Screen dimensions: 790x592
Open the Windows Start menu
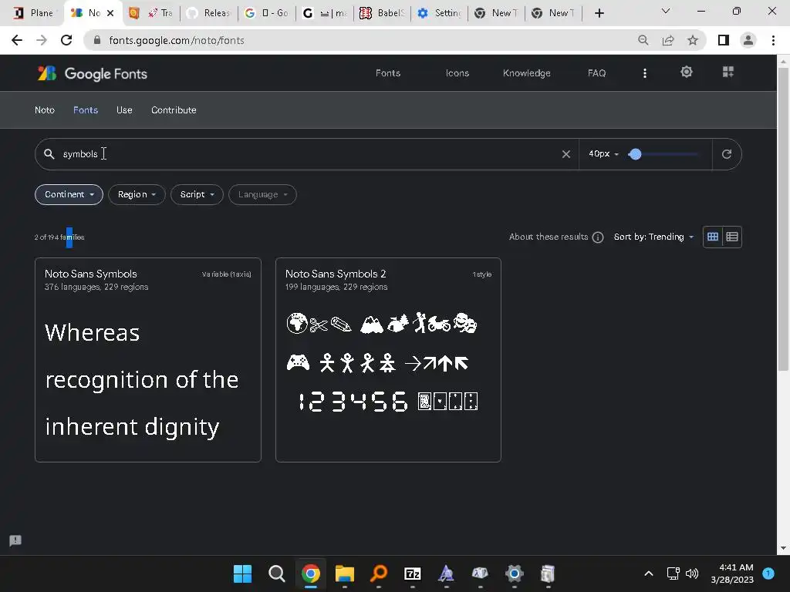point(242,573)
